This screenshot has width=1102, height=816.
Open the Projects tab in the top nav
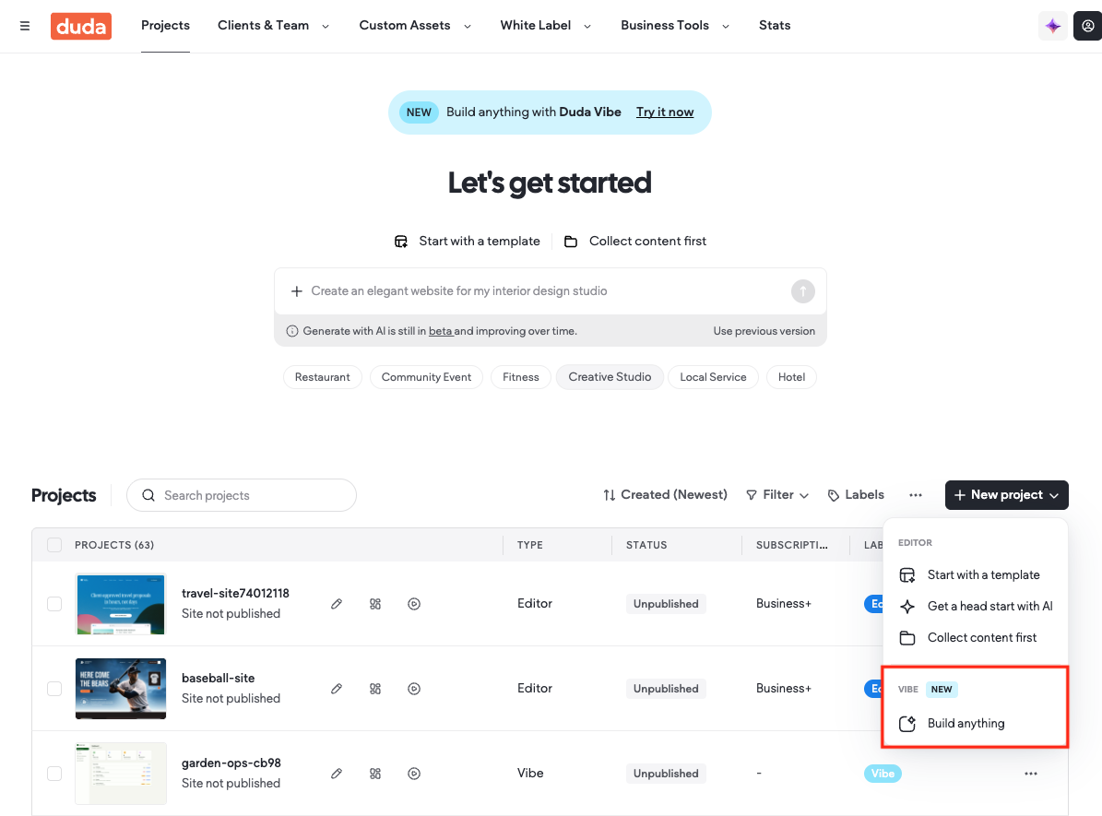tap(165, 26)
